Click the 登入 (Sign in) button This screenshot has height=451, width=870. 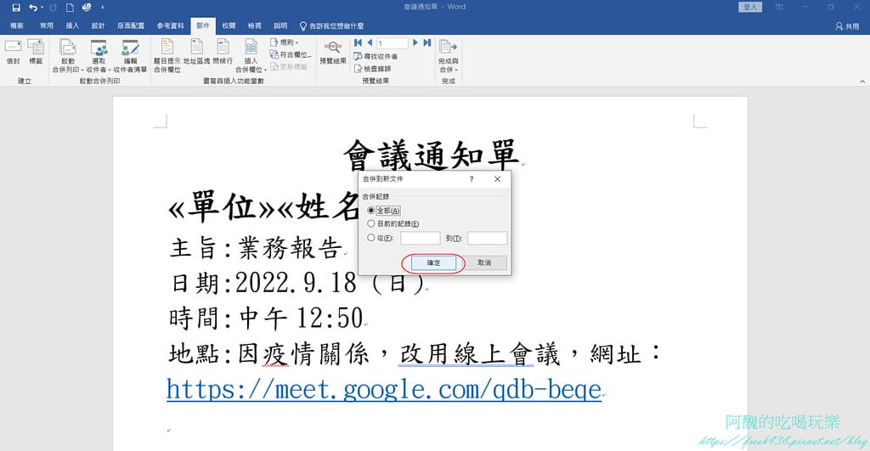750,7
